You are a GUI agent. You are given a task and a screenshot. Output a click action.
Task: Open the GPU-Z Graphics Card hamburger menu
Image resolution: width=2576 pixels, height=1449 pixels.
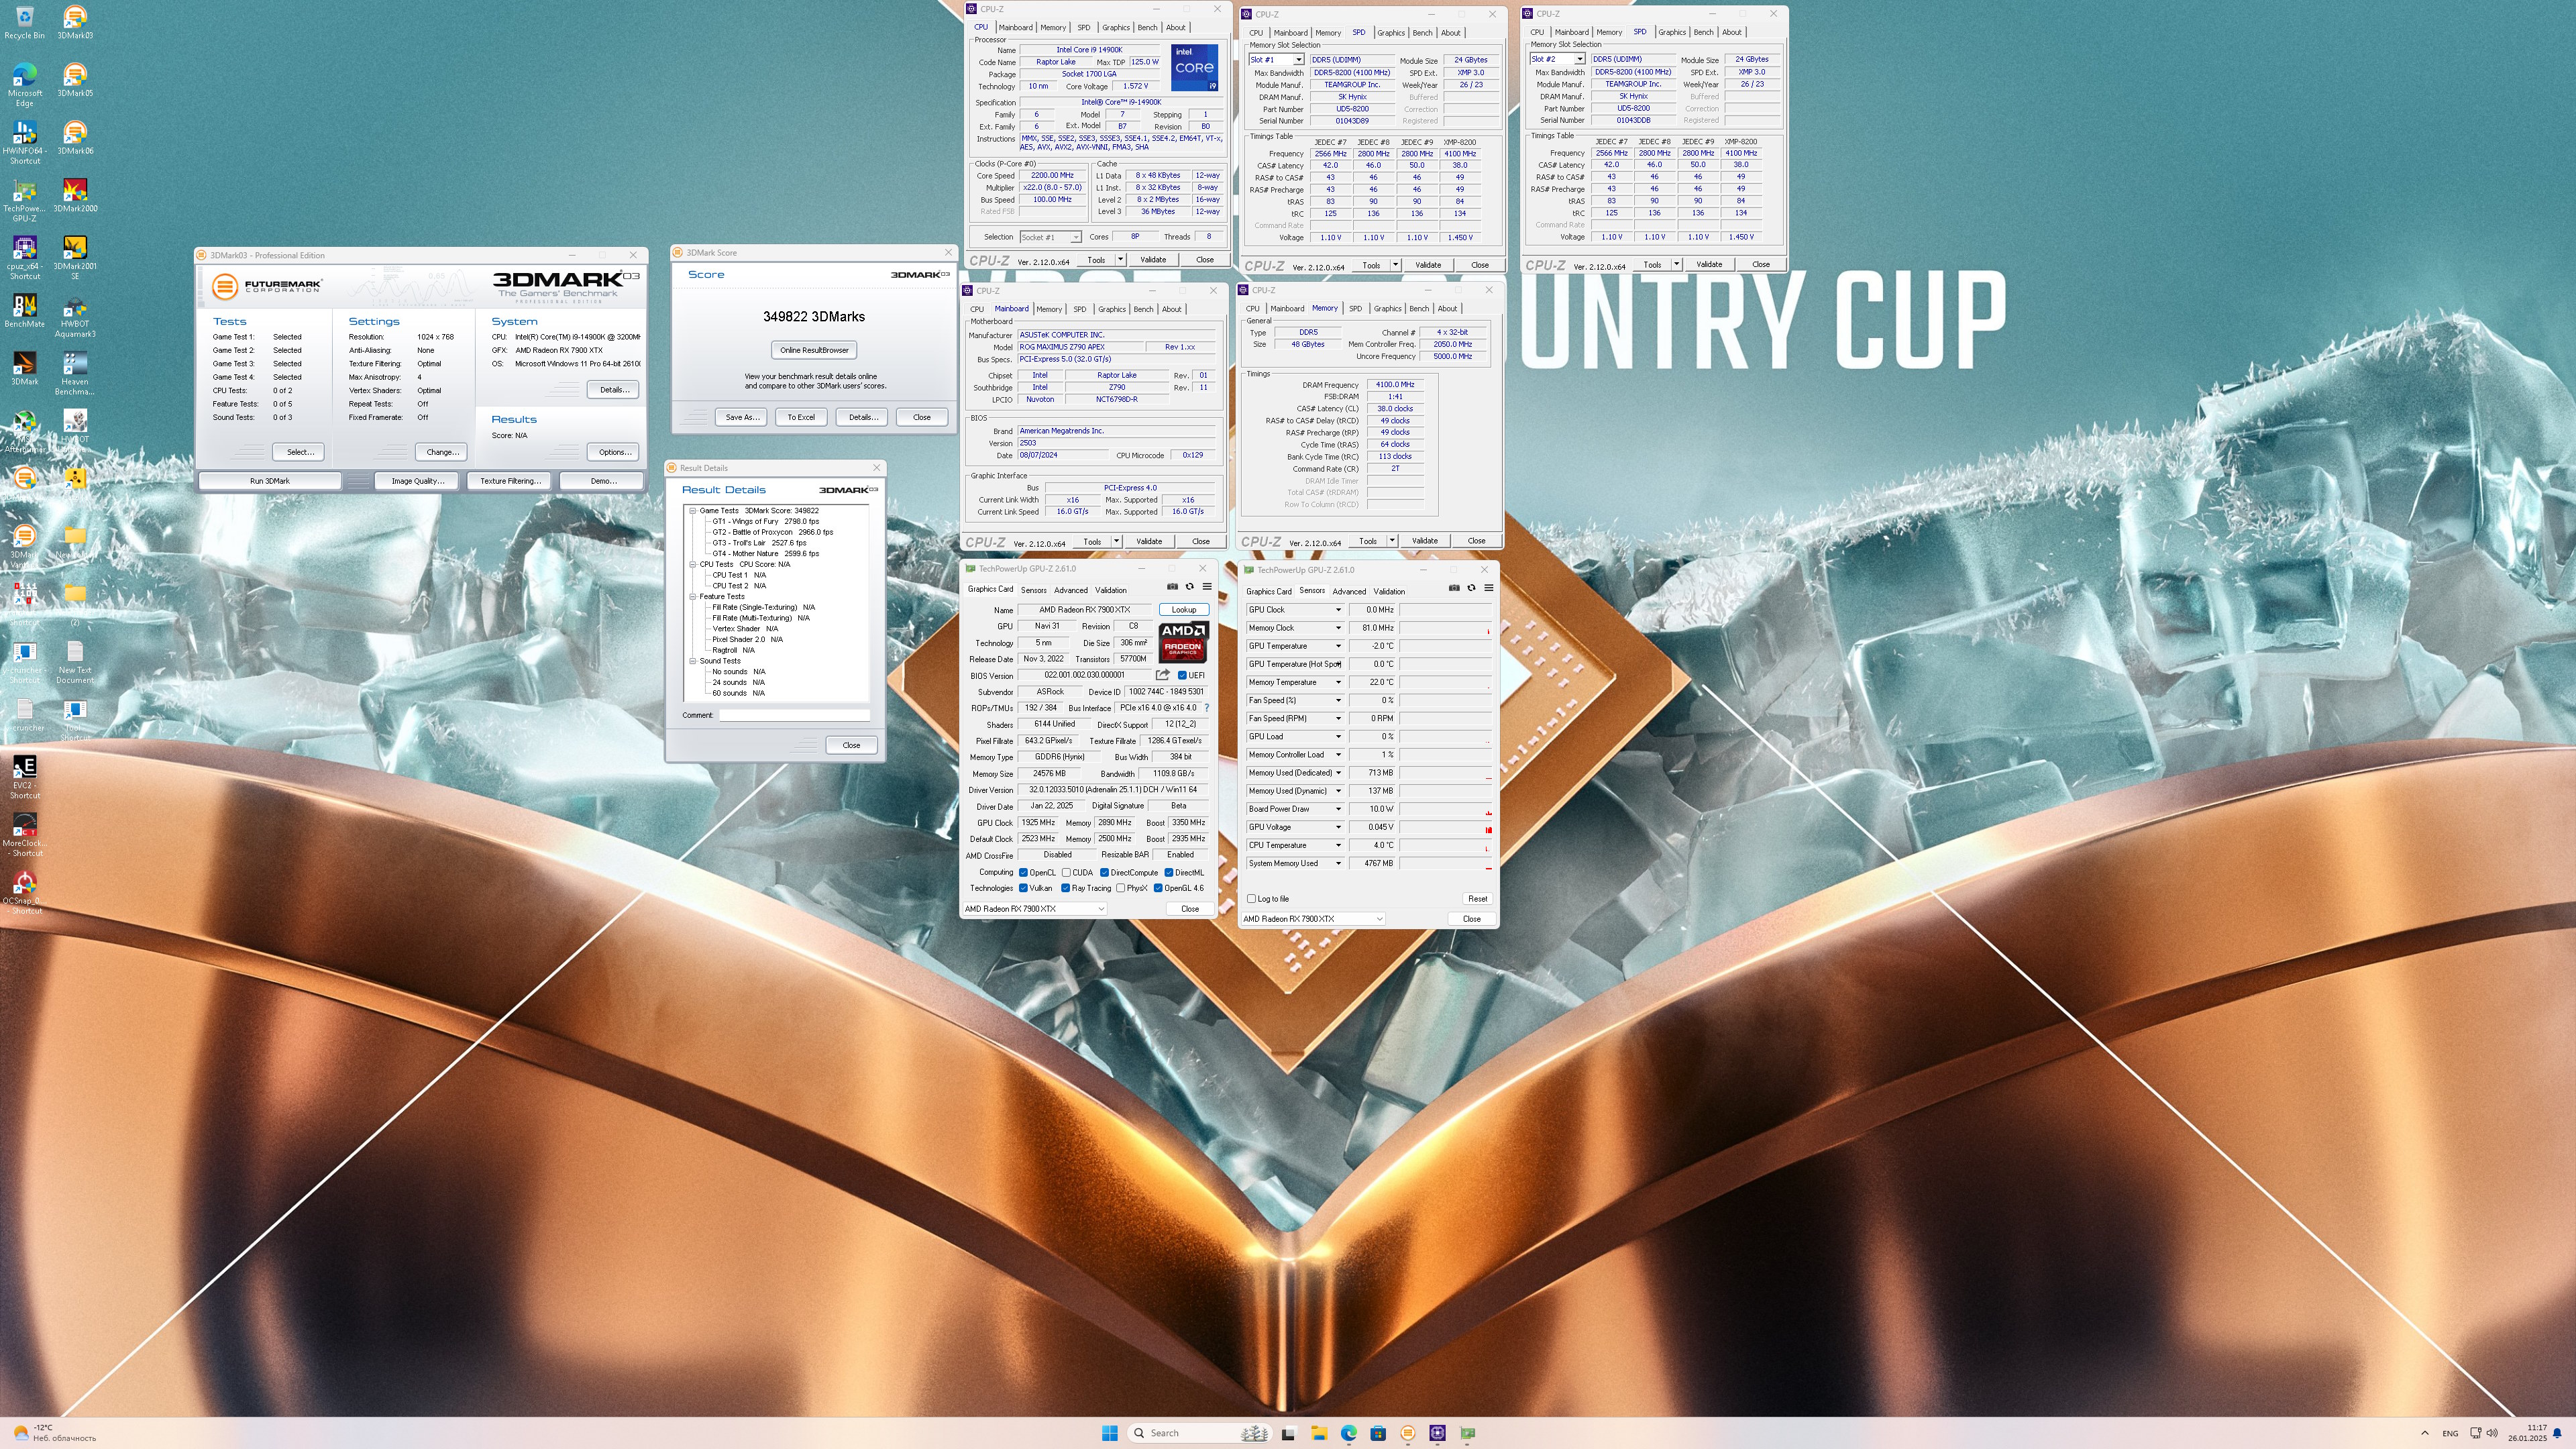tap(1207, 587)
